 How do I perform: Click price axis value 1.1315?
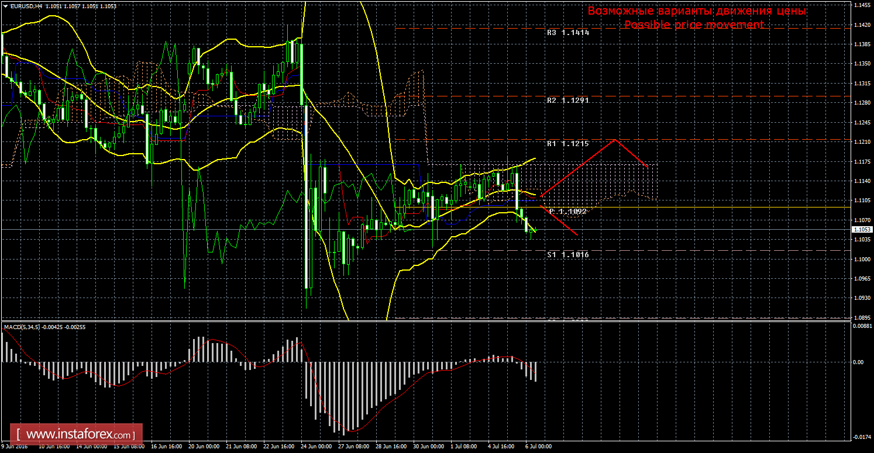coord(862,83)
